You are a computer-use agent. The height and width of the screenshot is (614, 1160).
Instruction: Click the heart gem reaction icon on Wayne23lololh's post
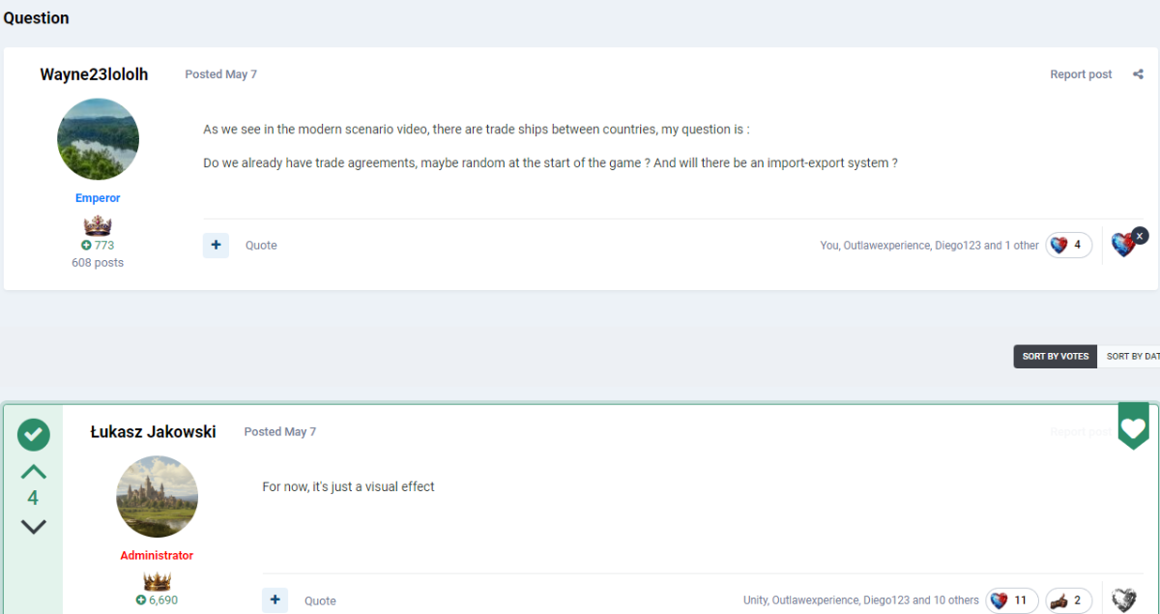tap(1122, 245)
